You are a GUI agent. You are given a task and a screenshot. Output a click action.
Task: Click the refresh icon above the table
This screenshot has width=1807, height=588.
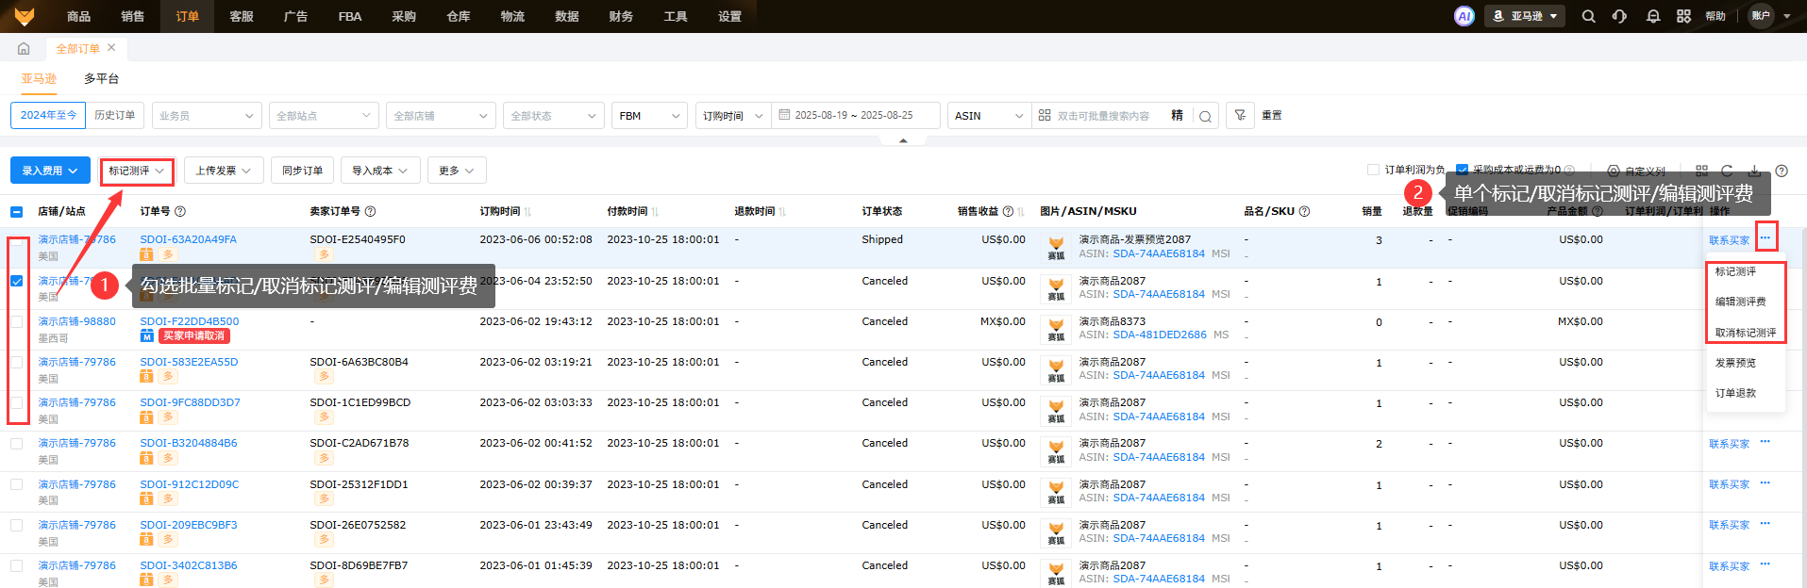coord(1727,171)
